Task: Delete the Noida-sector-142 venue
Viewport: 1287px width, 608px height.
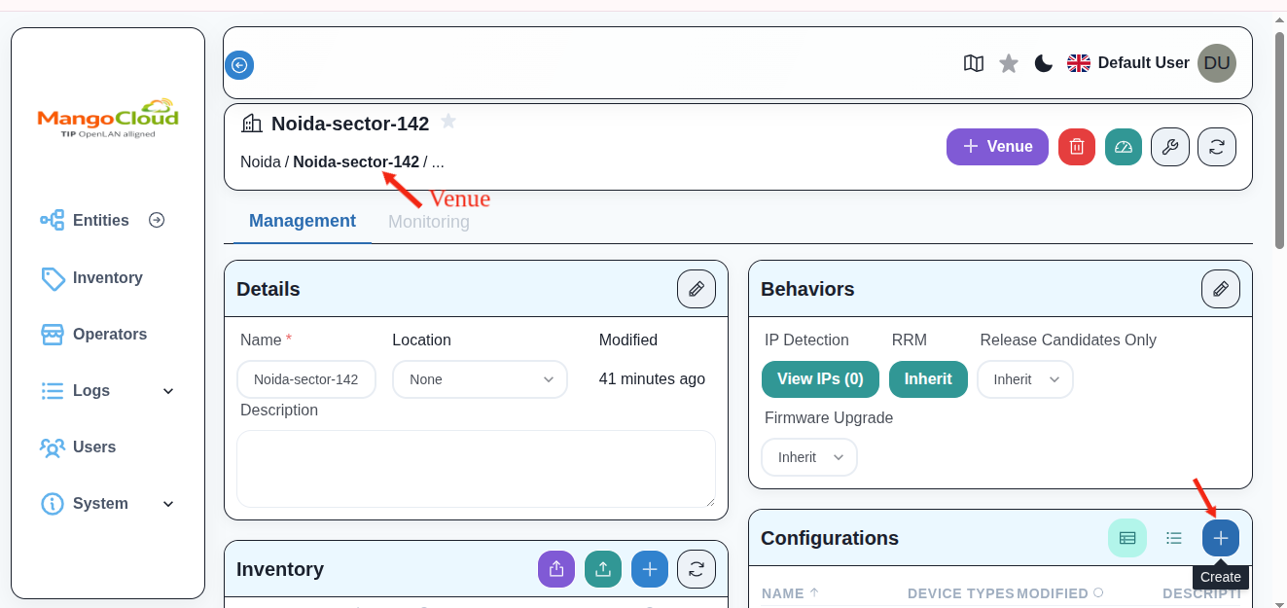Action: (1077, 146)
